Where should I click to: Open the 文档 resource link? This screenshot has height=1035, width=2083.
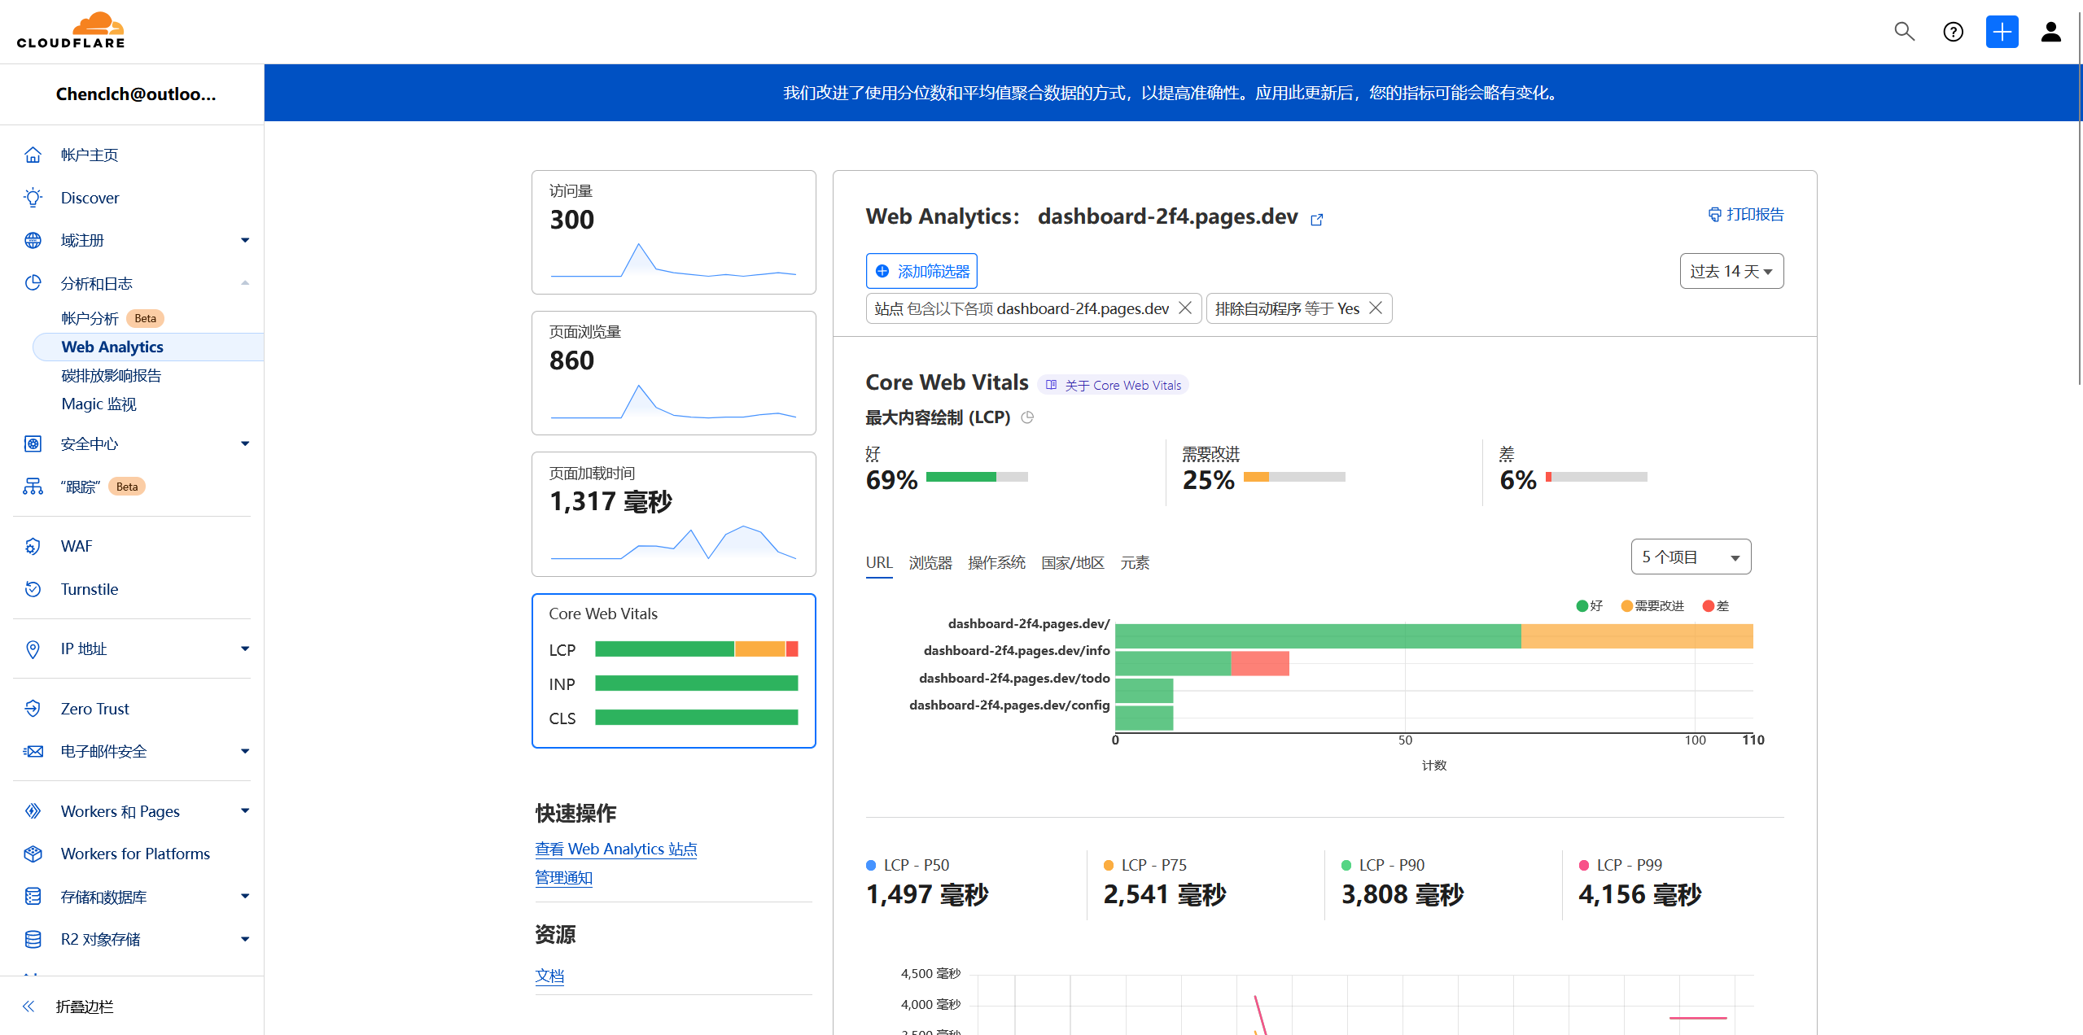coord(549,976)
